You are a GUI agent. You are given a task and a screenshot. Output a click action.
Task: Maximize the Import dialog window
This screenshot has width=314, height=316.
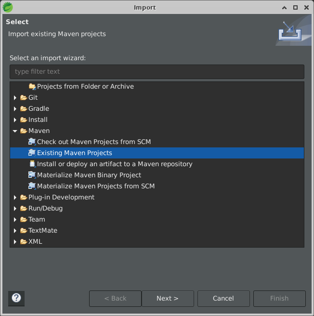coord(295,7)
